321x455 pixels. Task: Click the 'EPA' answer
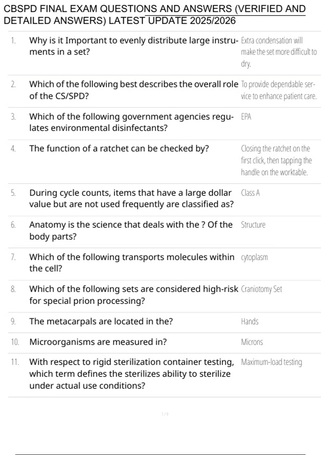pyautogui.click(x=246, y=117)
